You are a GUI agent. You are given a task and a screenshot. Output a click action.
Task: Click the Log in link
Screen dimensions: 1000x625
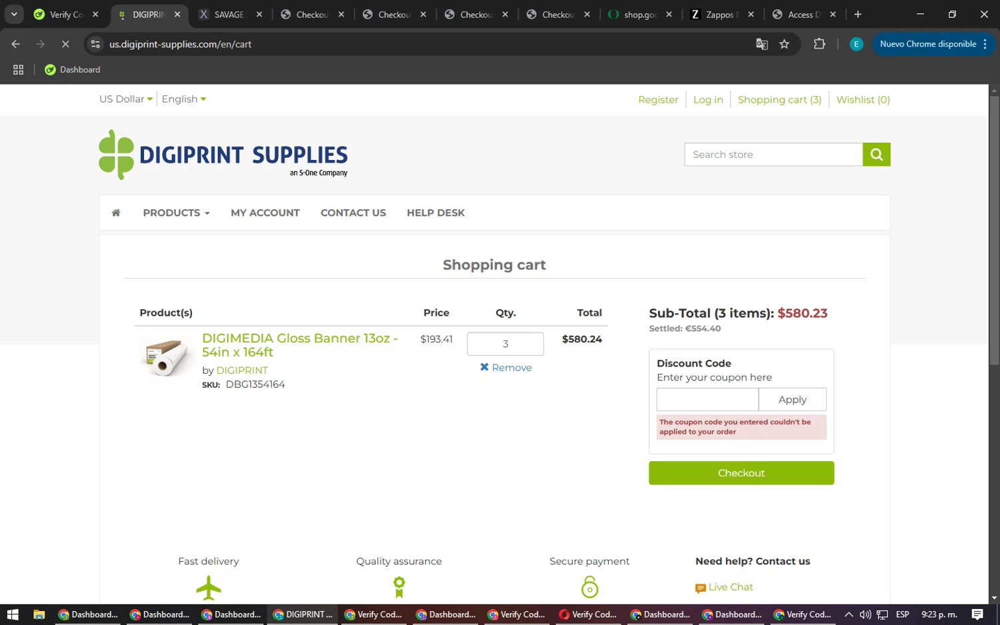(708, 99)
